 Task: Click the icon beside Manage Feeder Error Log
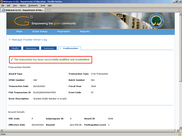pyautogui.click(x=10, y=40)
